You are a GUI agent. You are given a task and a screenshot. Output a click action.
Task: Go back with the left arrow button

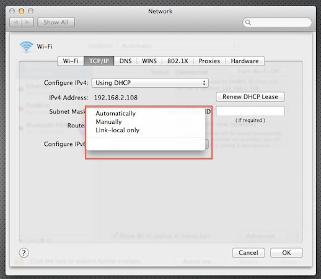click(x=15, y=22)
